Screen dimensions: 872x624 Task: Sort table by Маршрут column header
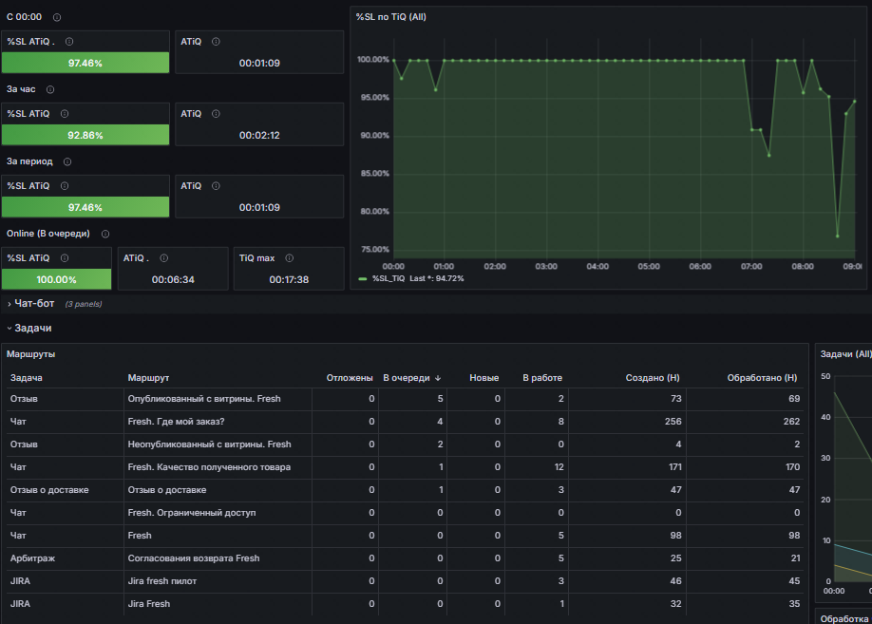click(148, 378)
